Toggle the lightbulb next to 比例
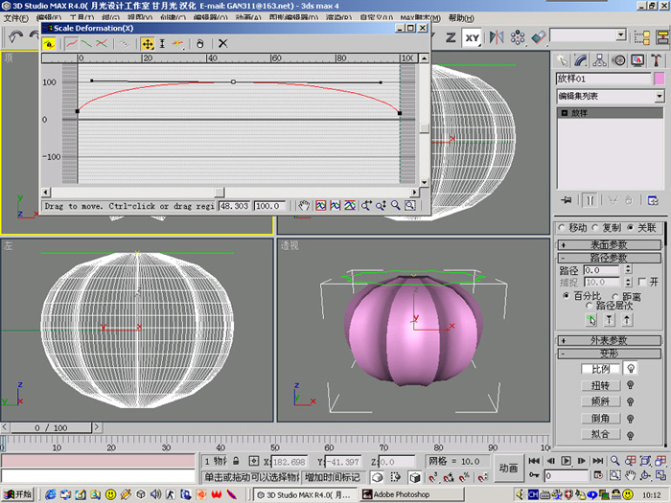The image size is (671, 503). pyautogui.click(x=631, y=368)
